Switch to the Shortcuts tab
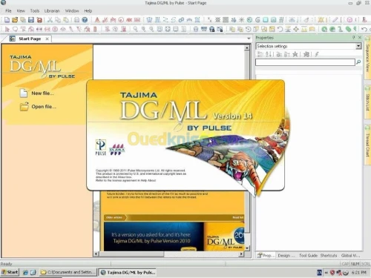 [329, 255]
